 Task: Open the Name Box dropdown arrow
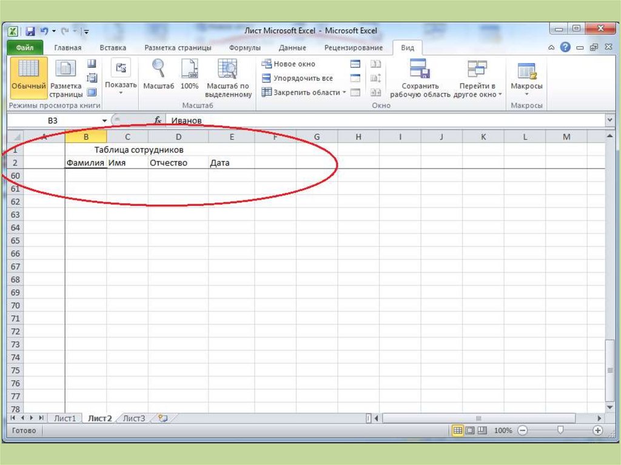pyautogui.click(x=104, y=121)
